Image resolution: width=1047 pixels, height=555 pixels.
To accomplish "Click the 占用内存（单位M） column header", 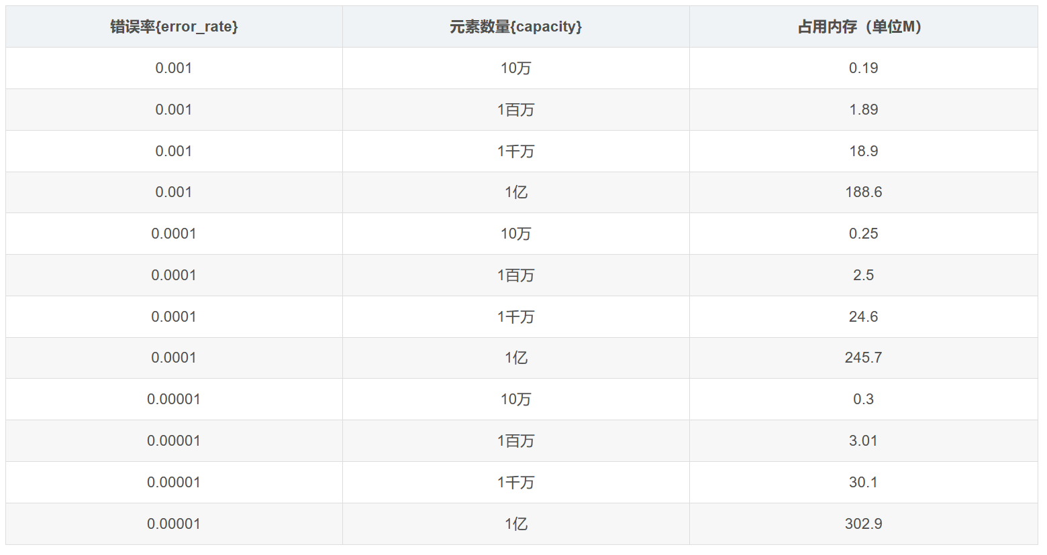I will tap(863, 27).
